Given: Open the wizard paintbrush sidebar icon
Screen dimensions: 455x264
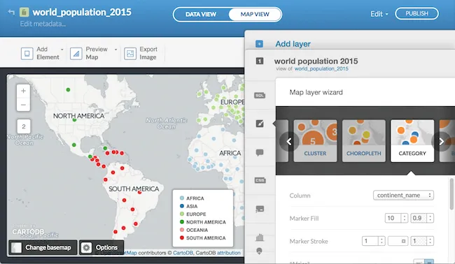Looking at the screenshot, I should [260, 124].
